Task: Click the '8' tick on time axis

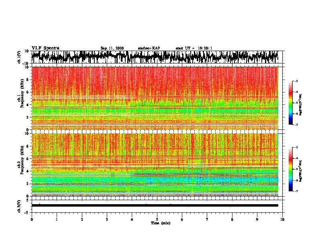Action: click(x=232, y=219)
